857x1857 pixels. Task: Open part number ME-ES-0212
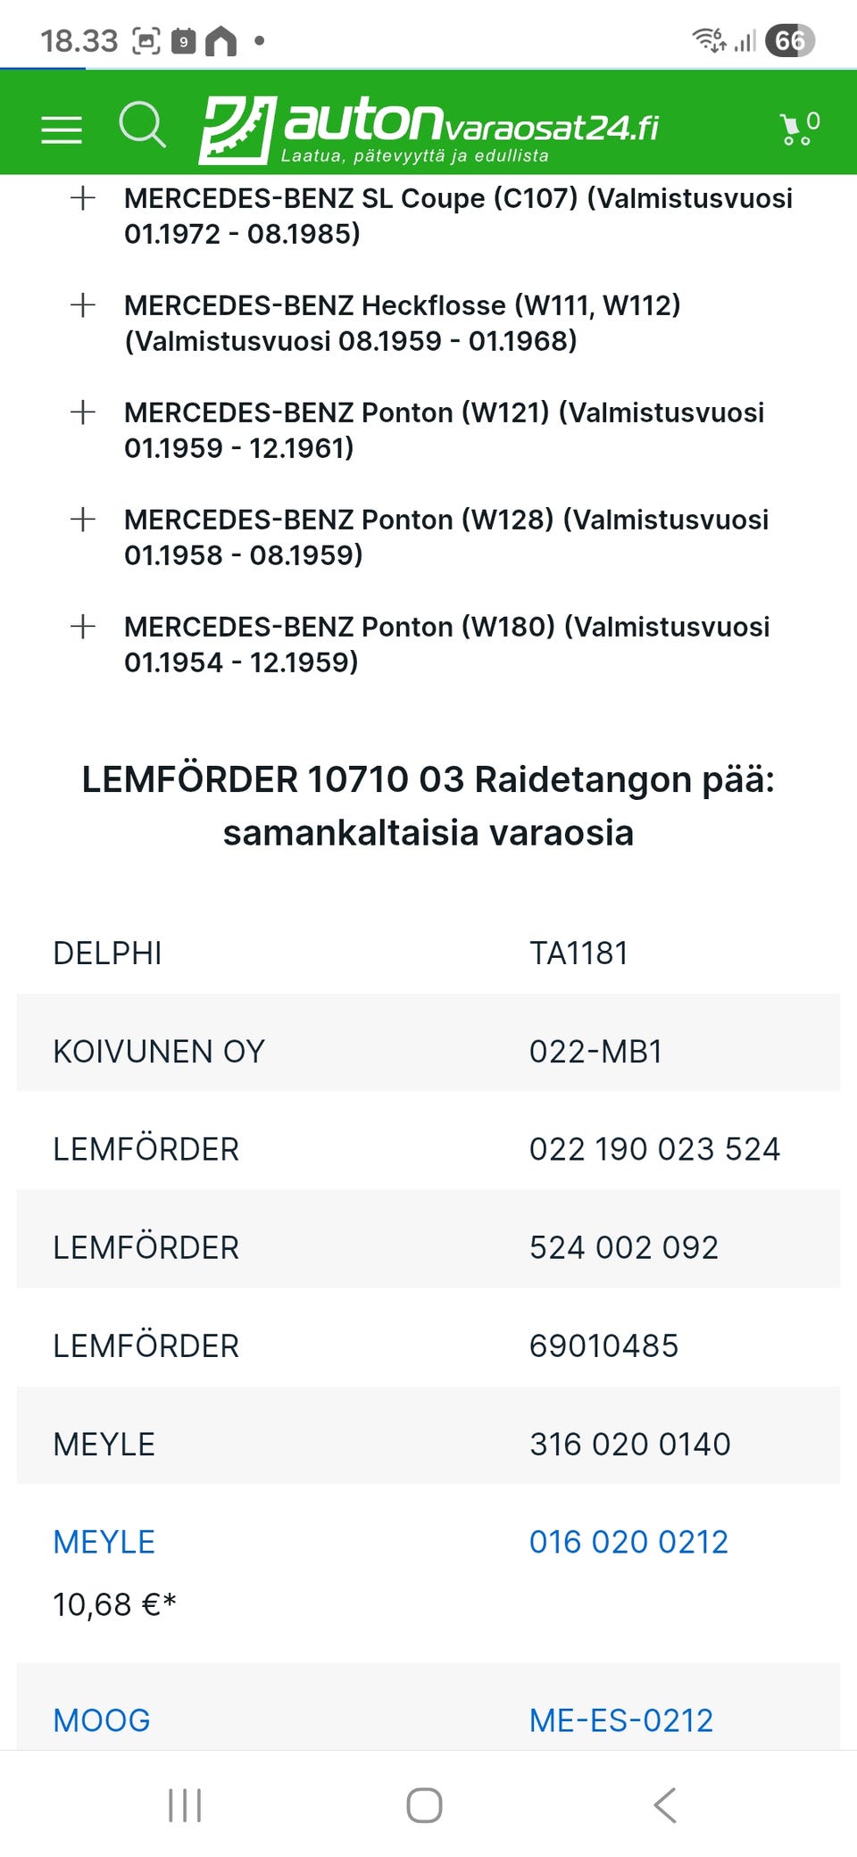(621, 1720)
